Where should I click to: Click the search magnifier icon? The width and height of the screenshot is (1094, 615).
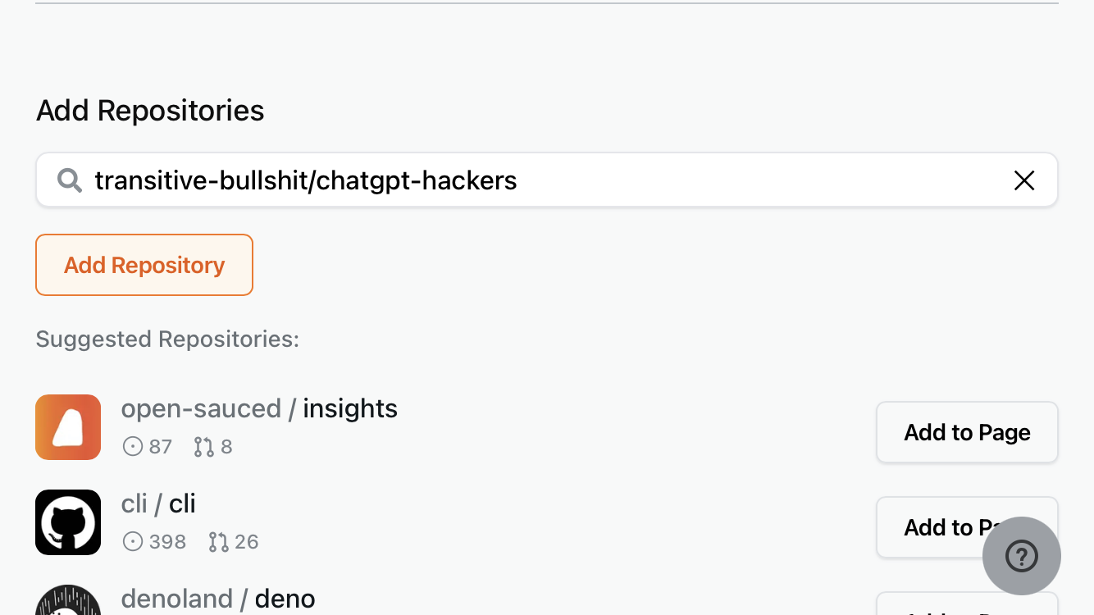[x=70, y=180]
